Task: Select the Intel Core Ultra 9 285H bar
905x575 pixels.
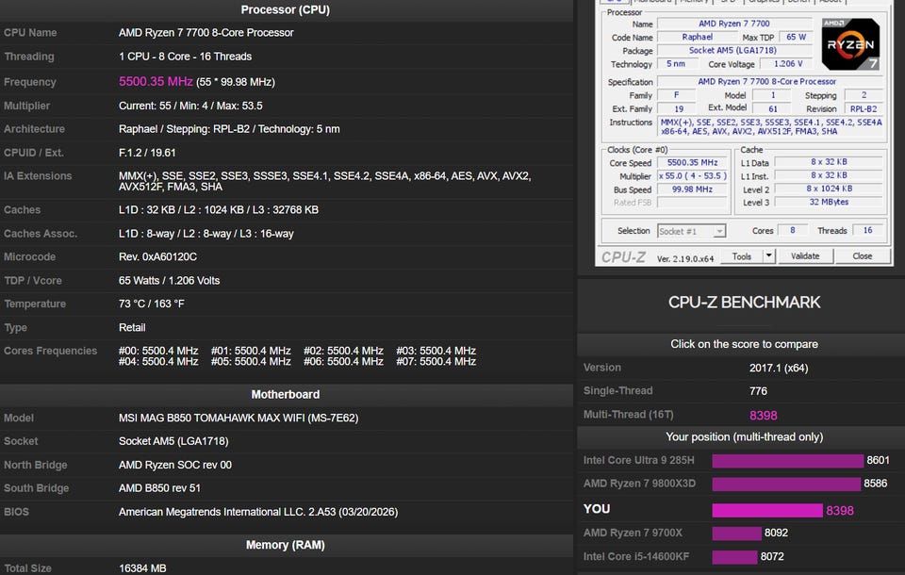Action: click(788, 460)
